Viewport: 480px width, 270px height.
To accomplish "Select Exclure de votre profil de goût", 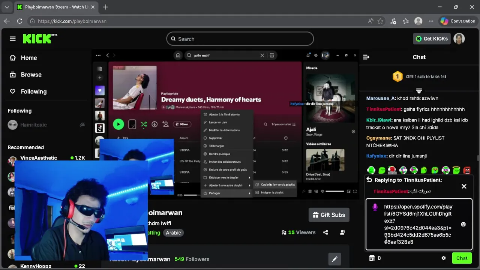I will [x=226, y=169].
